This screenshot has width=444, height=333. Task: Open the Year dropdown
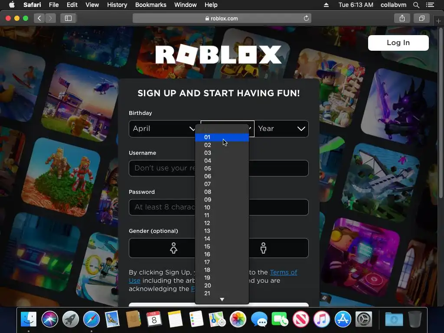pos(281,129)
